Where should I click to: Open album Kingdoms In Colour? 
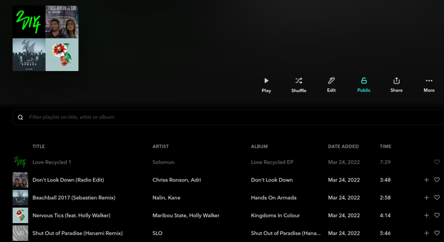275,216
